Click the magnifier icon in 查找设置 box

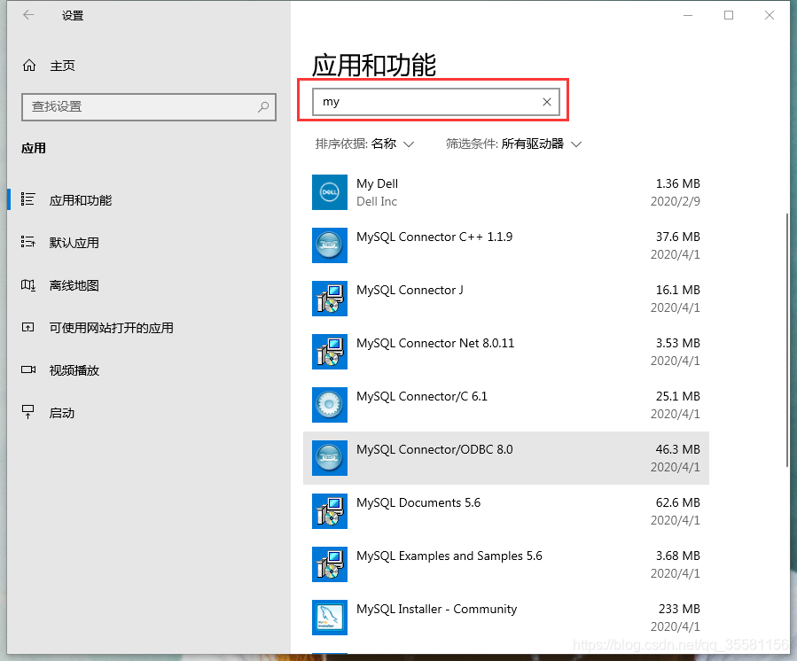pos(263,106)
